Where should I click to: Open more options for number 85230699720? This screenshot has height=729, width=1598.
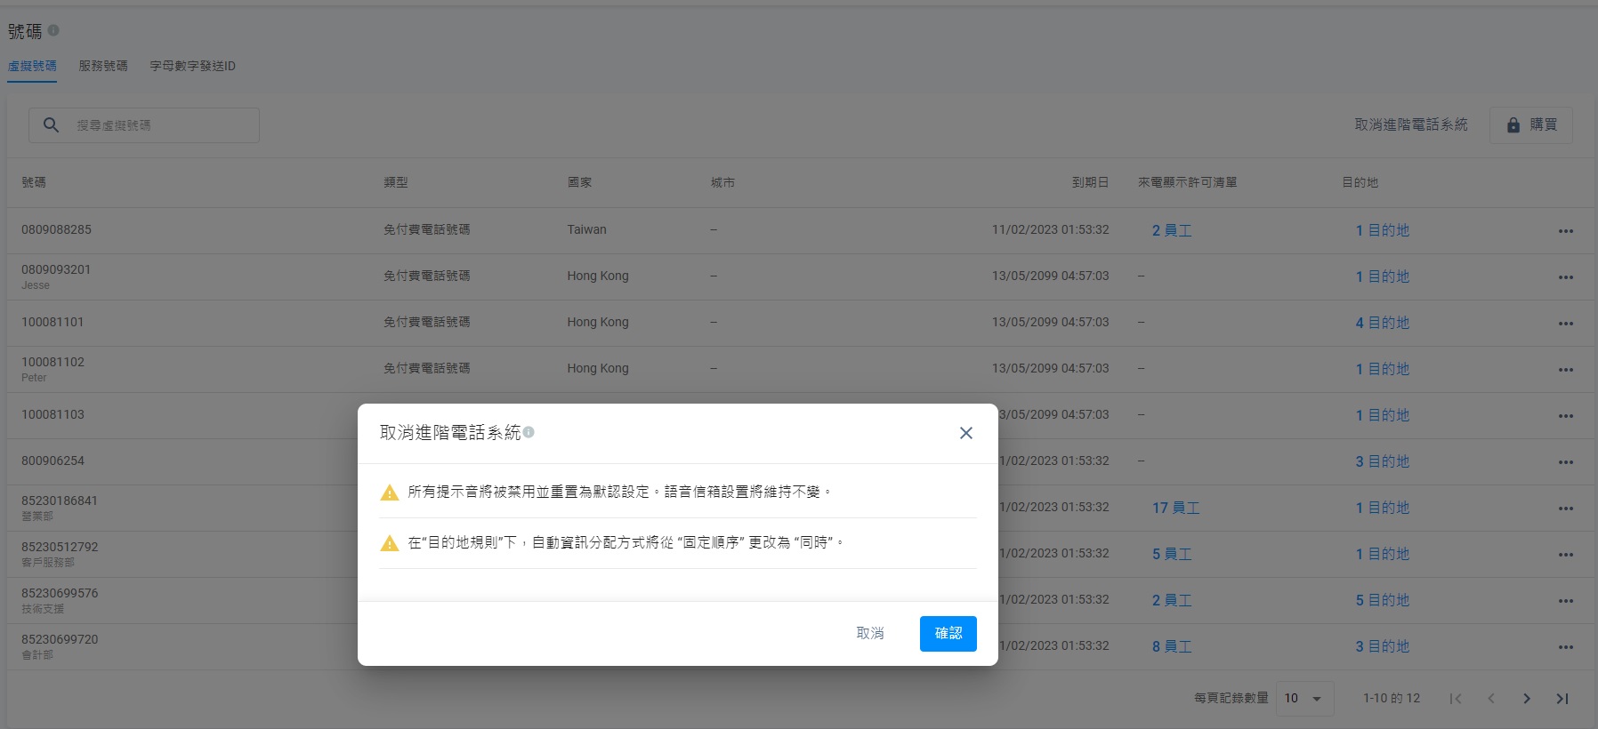click(1565, 647)
